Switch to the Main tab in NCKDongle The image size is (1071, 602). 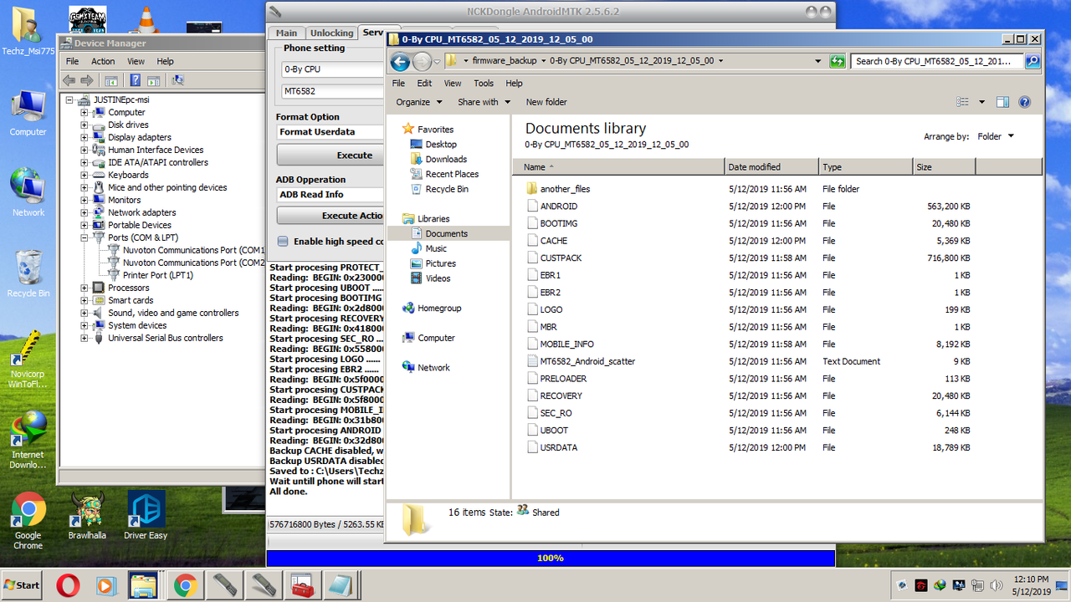tap(286, 33)
